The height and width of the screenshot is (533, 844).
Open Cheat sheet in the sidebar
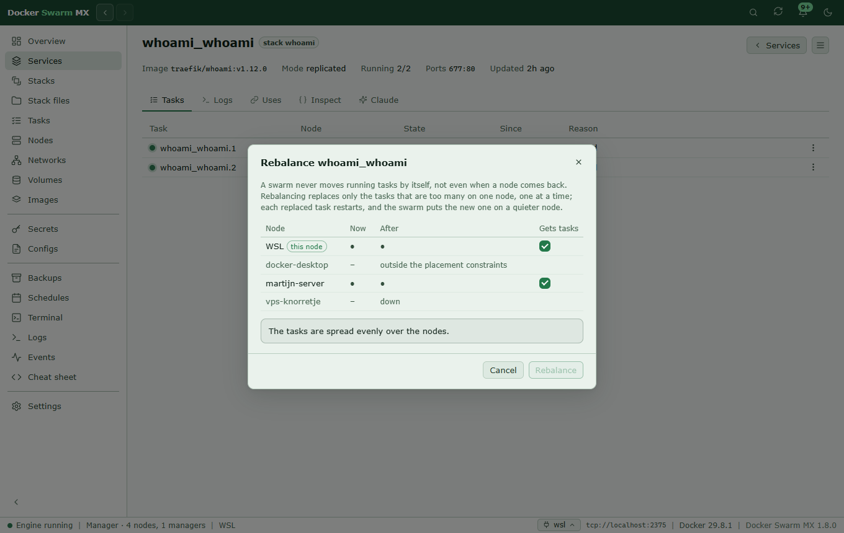(x=63, y=377)
